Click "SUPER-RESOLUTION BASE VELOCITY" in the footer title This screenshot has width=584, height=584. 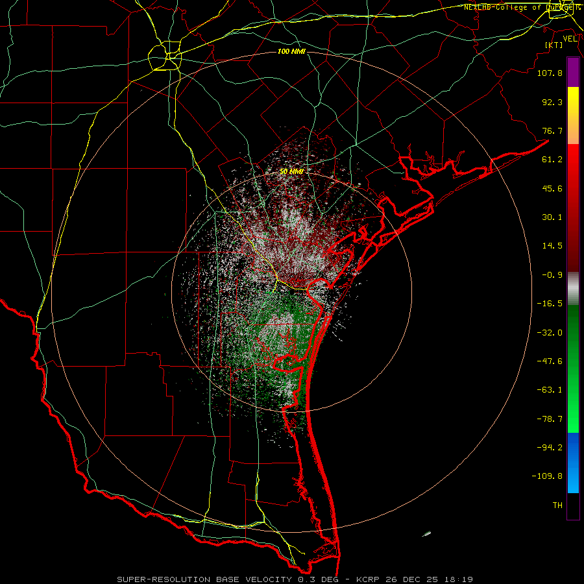[204, 579]
